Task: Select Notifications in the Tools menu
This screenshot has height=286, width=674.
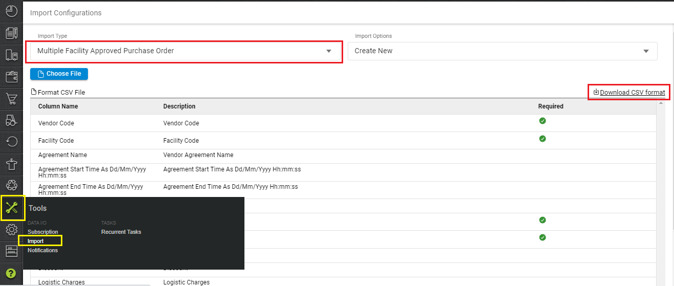Action: click(x=43, y=250)
